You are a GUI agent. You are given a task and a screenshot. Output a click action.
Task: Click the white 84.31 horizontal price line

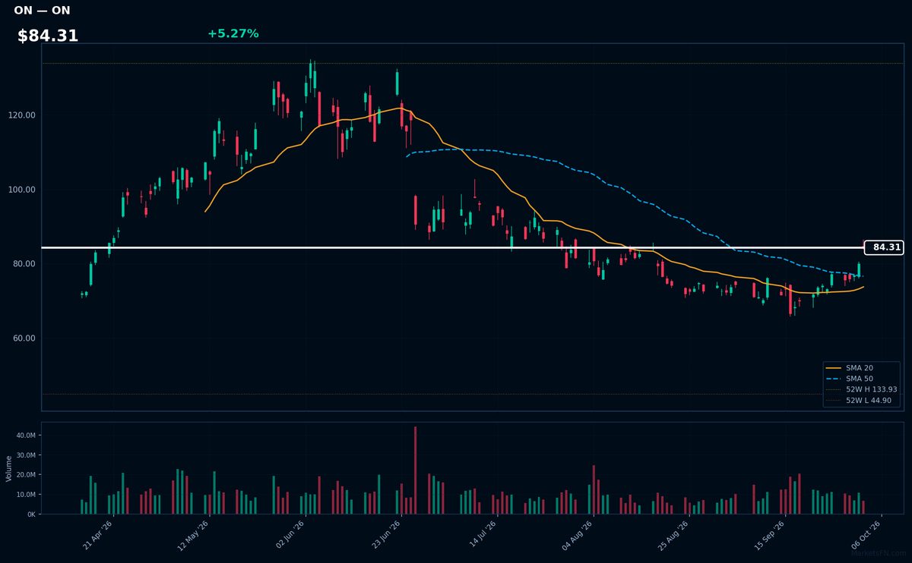[x=452, y=247]
